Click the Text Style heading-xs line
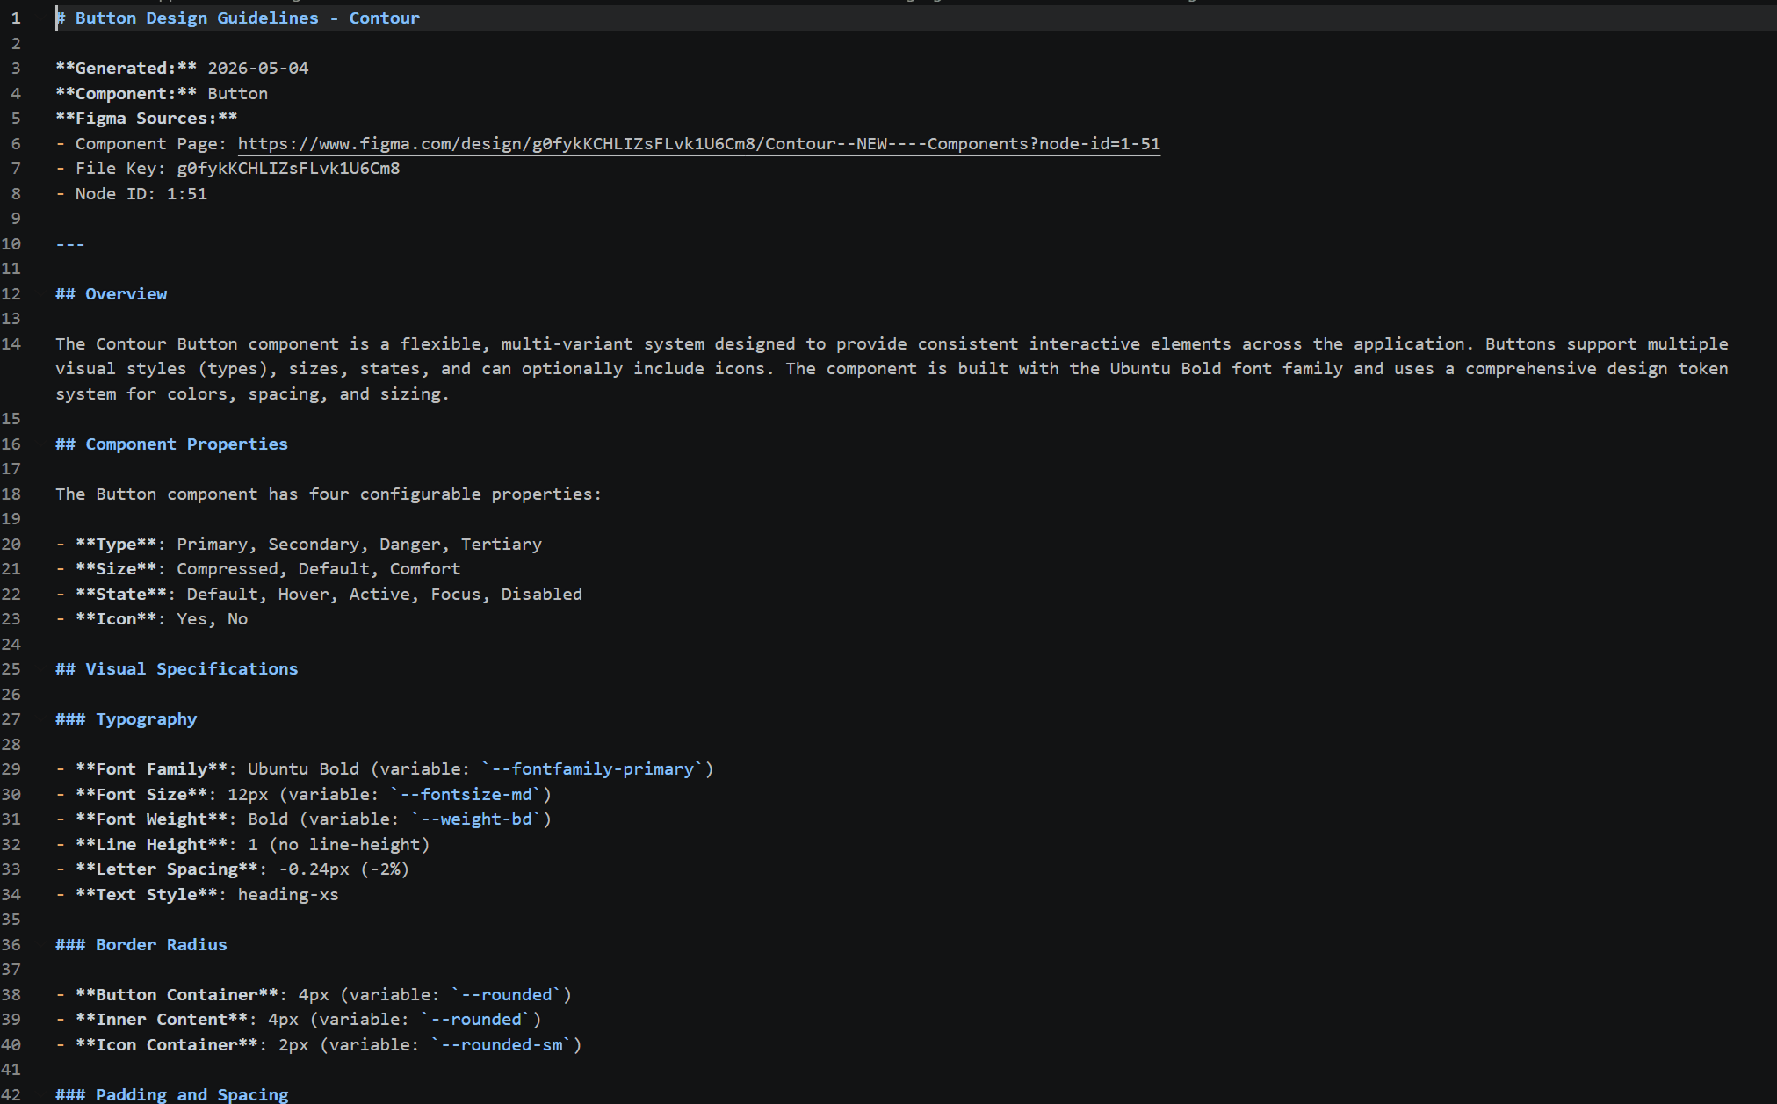This screenshot has height=1104, width=1777. (197, 895)
